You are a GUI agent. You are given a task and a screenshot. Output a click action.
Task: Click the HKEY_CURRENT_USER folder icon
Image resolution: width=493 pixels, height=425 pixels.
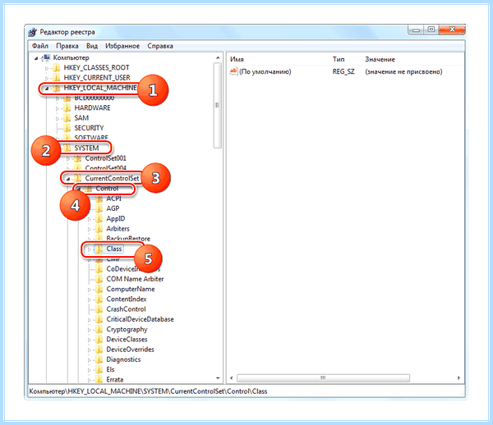[56, 77]
